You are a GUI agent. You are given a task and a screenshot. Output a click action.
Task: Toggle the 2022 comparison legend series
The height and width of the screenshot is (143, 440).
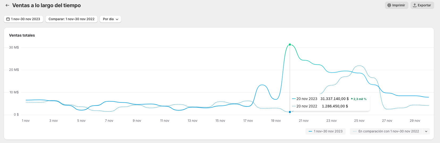point(386,131)
